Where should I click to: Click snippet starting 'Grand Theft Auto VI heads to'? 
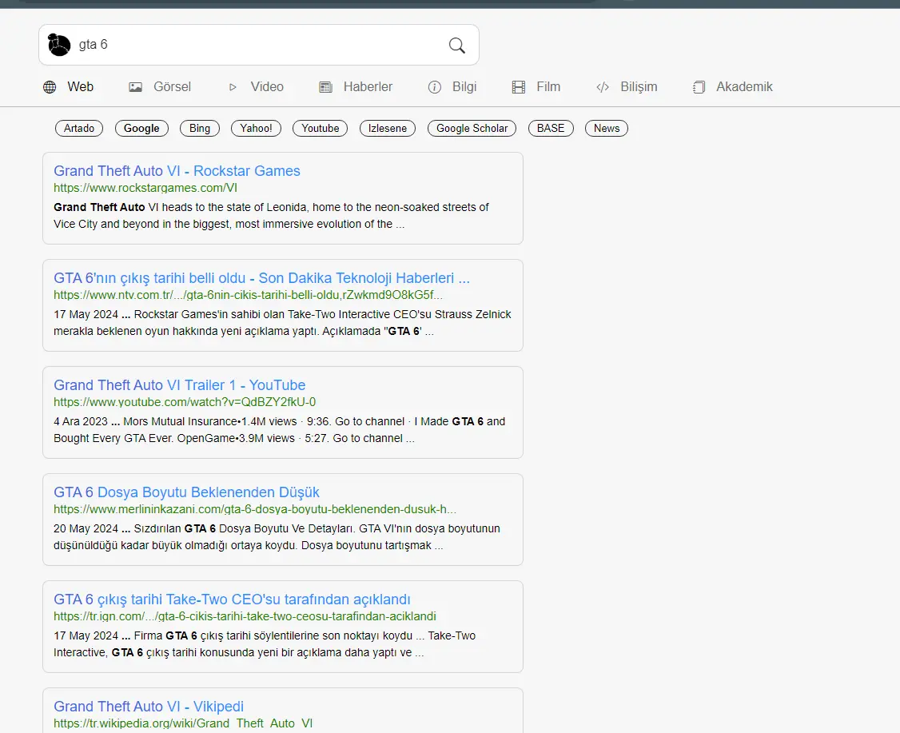(271, 216)
